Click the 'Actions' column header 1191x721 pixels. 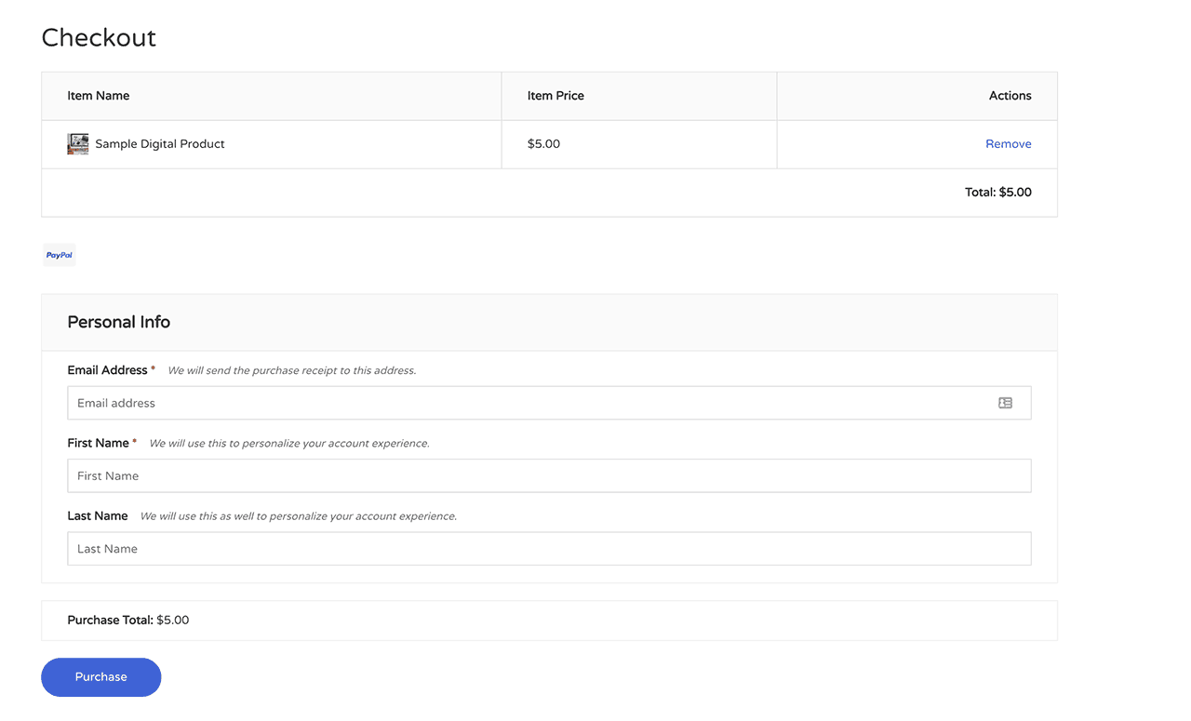1010,96
